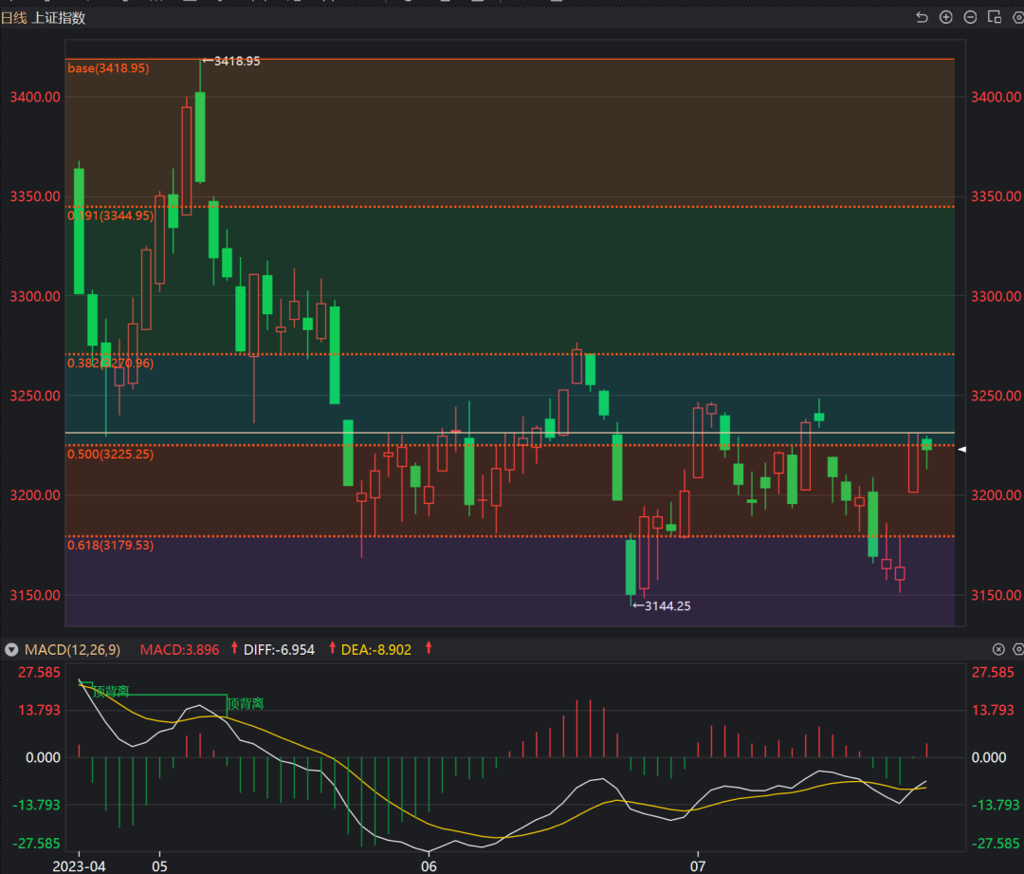
Task: Click right axis 3350.00 price label
Action: click(996, 196)
